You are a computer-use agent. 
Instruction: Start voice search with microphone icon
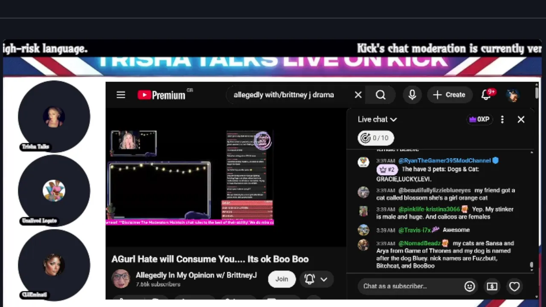tap(412, 95)
